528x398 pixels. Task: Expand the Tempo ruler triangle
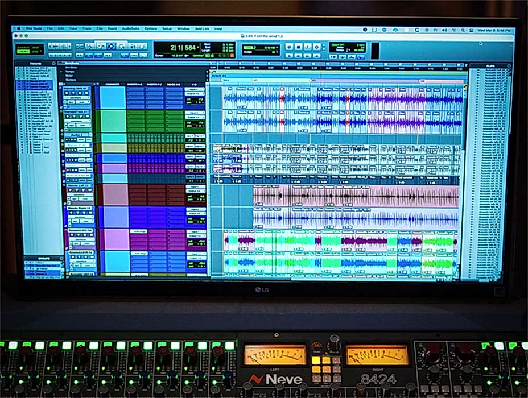point(61,72)
